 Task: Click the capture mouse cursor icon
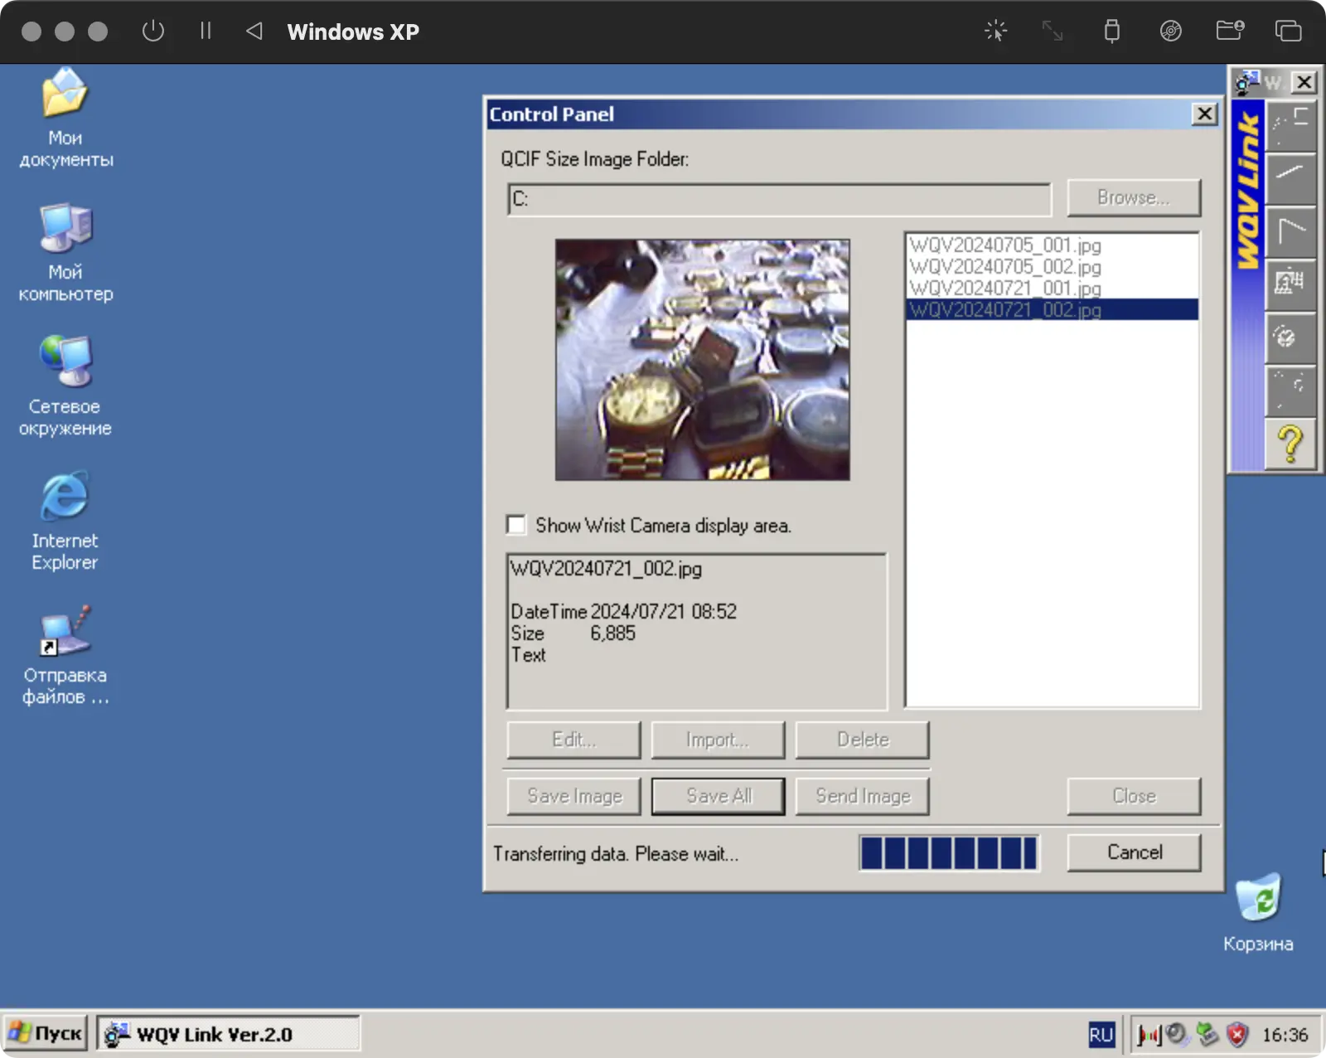point(995,32)
